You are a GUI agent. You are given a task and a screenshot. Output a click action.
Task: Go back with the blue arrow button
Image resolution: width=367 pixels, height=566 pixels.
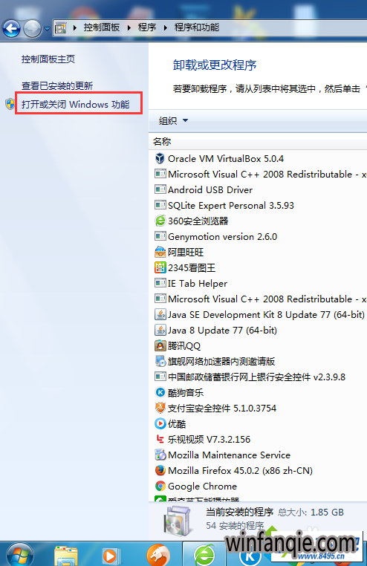12,28
